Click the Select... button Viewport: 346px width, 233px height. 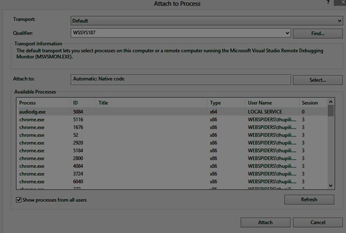coord(317,80)
